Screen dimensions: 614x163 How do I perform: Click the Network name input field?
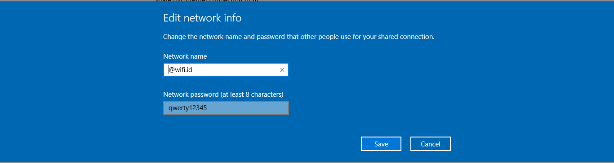[226, 70]
